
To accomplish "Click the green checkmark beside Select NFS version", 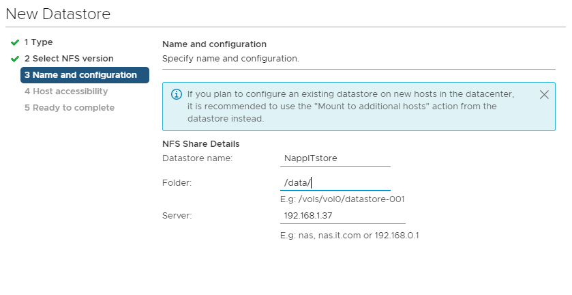I will [15, 59].
